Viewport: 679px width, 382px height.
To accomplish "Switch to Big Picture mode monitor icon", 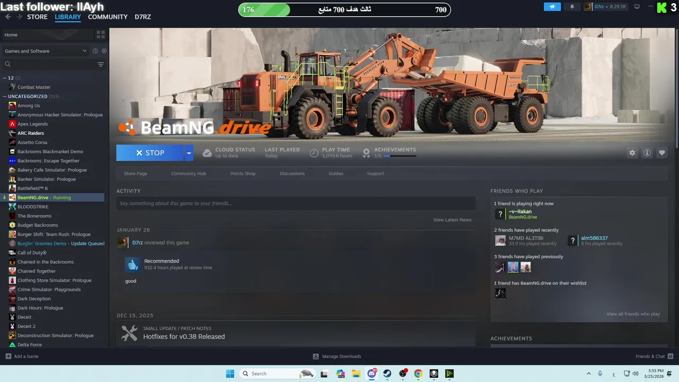I will pos(637,7).
